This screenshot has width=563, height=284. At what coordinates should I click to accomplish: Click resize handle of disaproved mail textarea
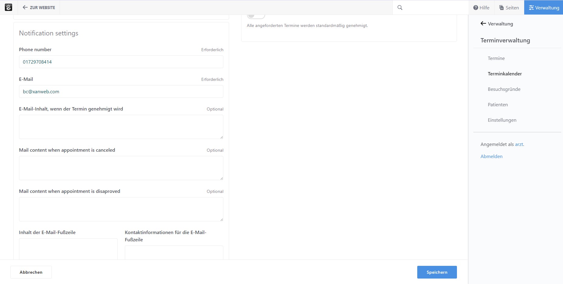(222, 220)
